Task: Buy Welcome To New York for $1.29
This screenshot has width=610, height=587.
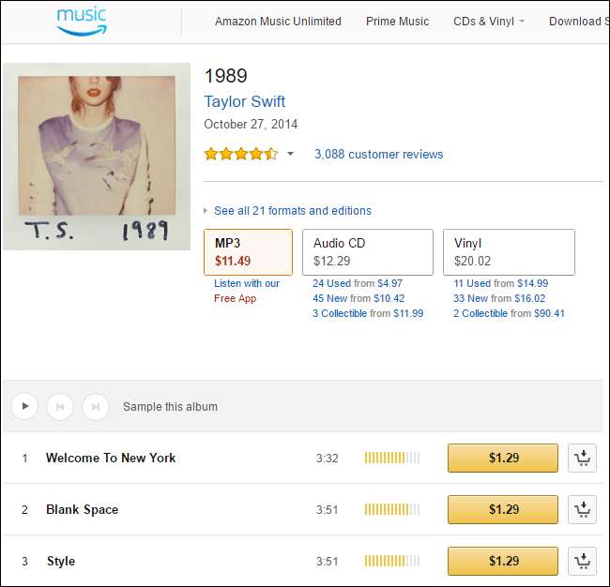Action: [503, 458]
